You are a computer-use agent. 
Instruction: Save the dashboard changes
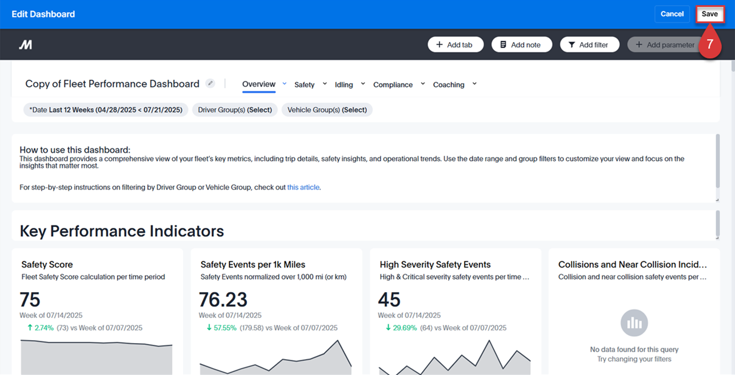pyautogui.click(x=710, y=14)
